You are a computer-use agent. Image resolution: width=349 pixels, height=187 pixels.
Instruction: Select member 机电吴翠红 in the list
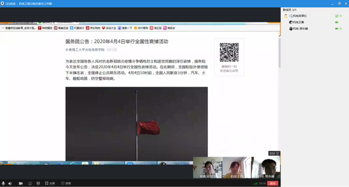tap(299, 16)
